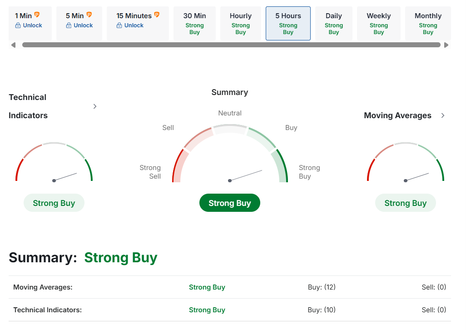
Task: Select the 30 Min timeframe tab
Action: [194, 23]
